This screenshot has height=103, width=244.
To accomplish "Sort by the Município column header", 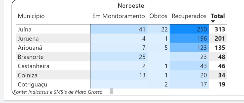I will (31, 16).
